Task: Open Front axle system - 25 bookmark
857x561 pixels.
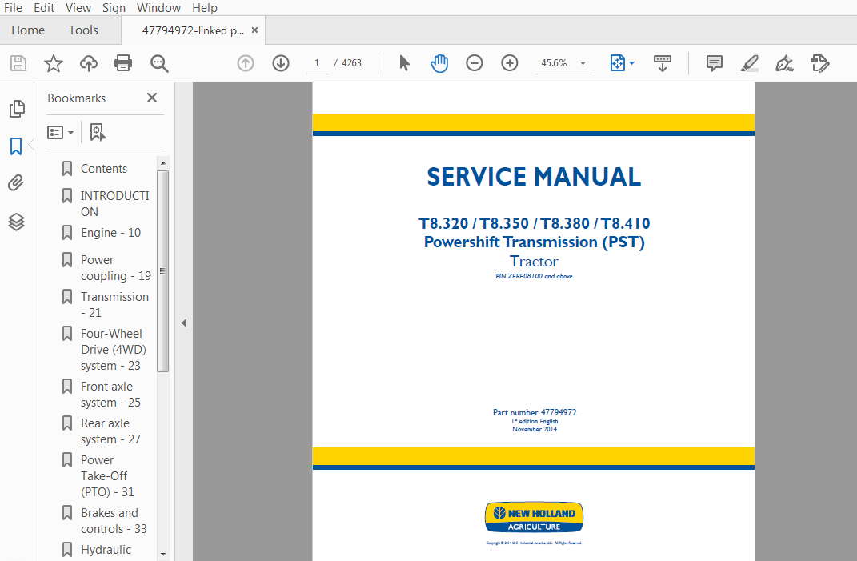Action: point(110,395)
